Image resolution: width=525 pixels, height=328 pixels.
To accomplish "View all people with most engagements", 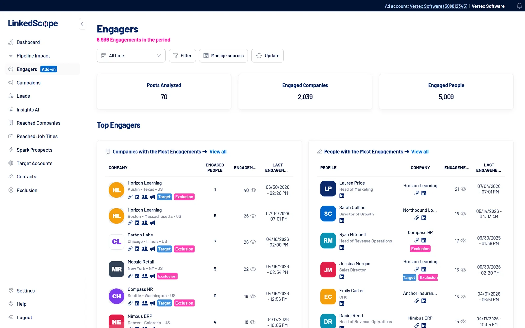I will coord(420,152).
